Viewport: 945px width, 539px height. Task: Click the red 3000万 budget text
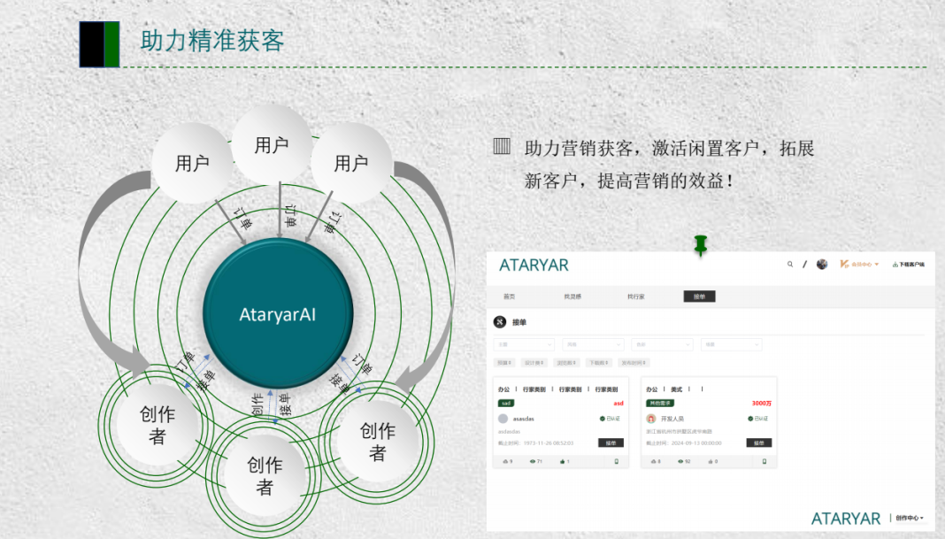tap(762, 404)
